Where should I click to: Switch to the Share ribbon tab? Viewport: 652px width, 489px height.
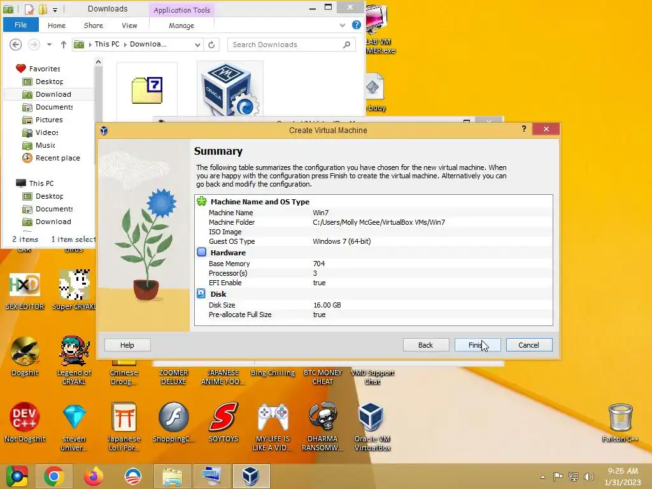click(94, 25)
